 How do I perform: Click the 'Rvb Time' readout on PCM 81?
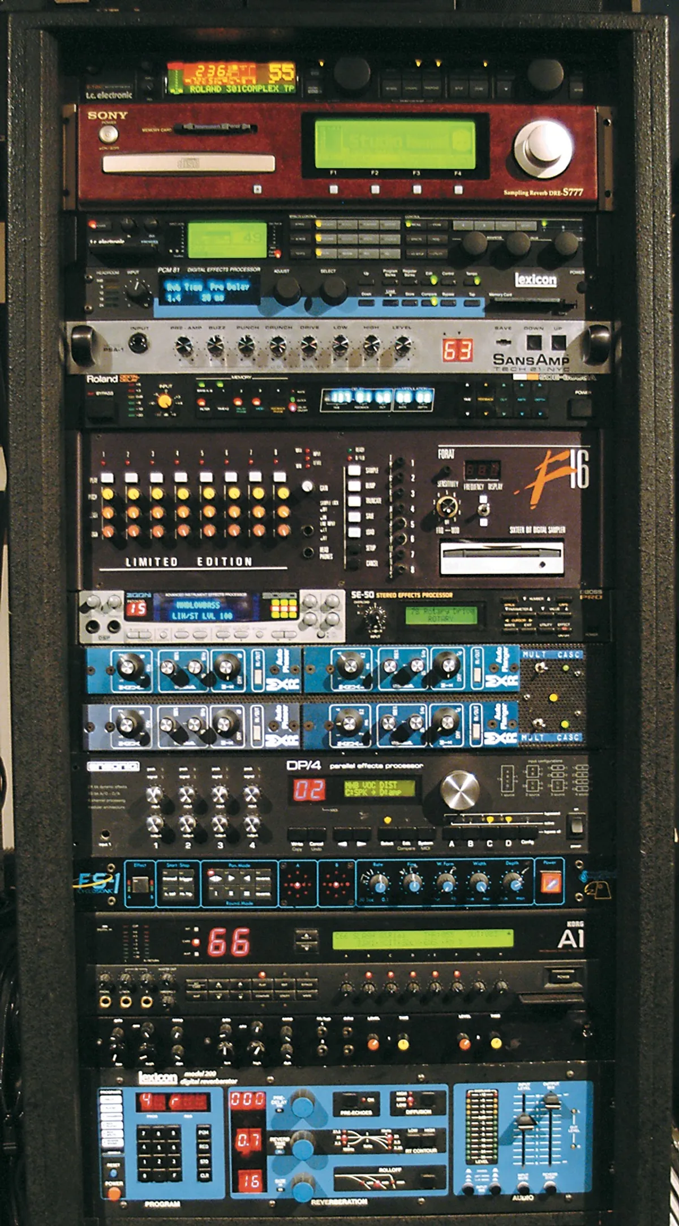(x=184, y=287)
